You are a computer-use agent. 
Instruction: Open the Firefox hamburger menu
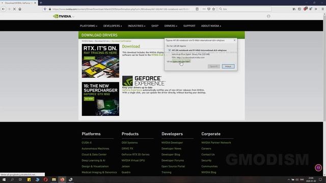tap(322, 9)
